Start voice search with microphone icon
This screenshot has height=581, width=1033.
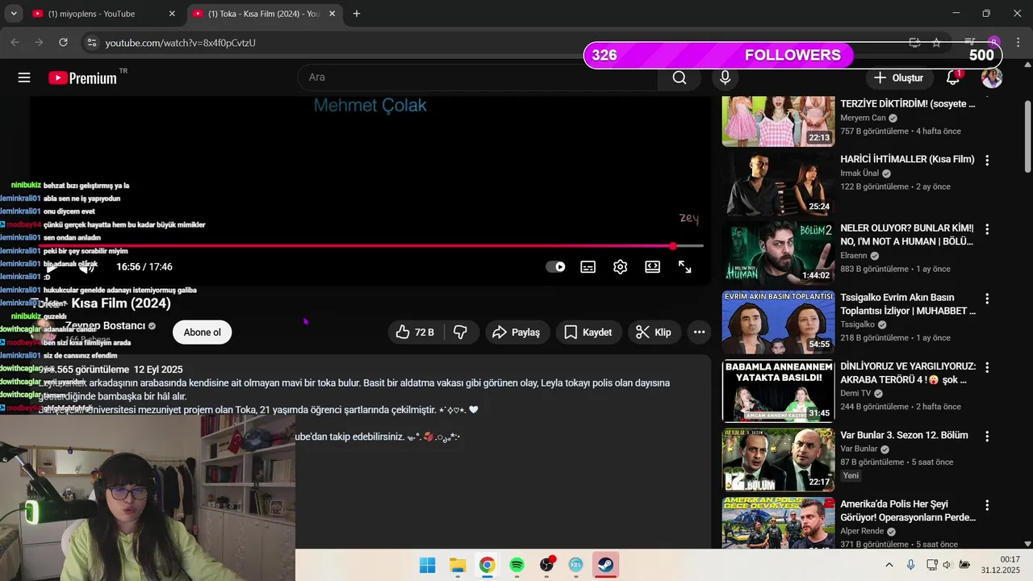coord(725,77)
